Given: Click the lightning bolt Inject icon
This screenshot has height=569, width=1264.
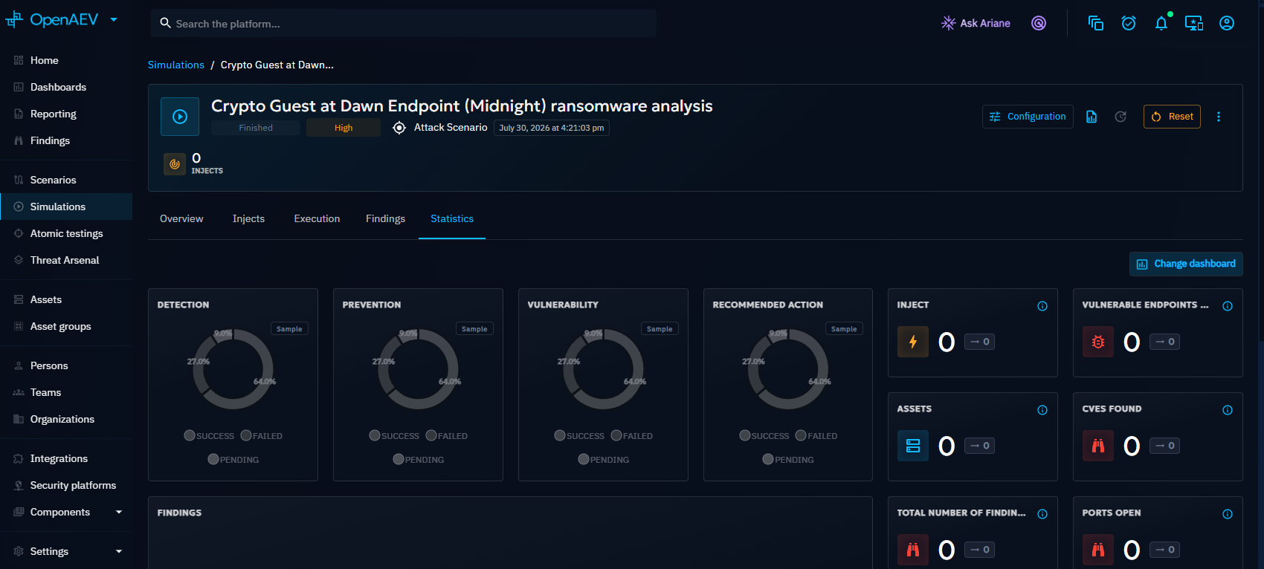Looking at the screenshot, I should point(913,342).
